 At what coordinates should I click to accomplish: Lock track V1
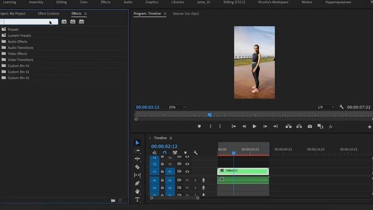tap(162, 171)
